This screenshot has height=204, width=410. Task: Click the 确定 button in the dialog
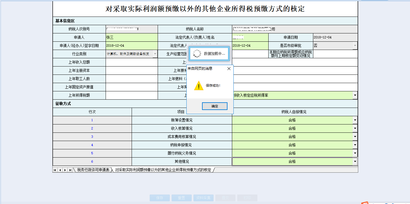click(x=214, y=106)
